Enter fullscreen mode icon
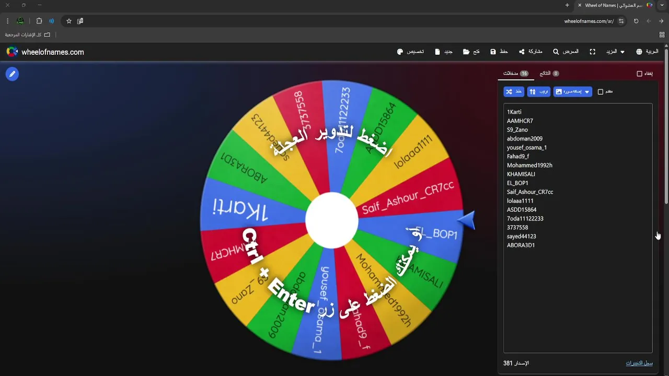Image resolution: width=669 pixels, height=376 pixels. coord(593,52)
